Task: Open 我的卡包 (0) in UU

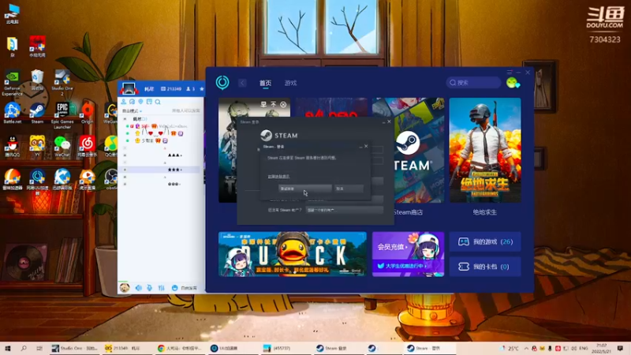Action: point(485,267)
